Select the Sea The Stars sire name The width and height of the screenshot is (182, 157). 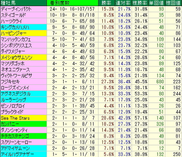coord(15,118)
